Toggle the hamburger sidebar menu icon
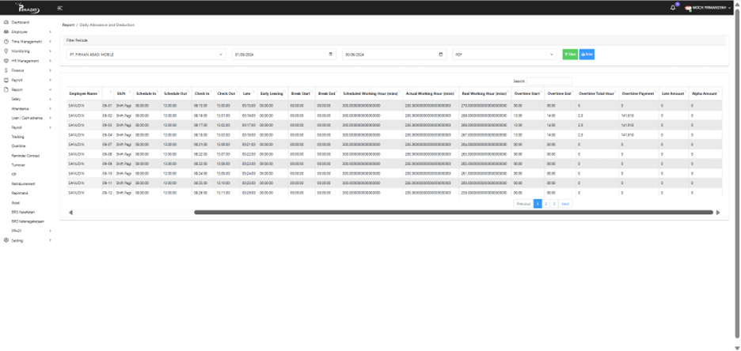Screen dimensions: 741x351 (59, 8)
